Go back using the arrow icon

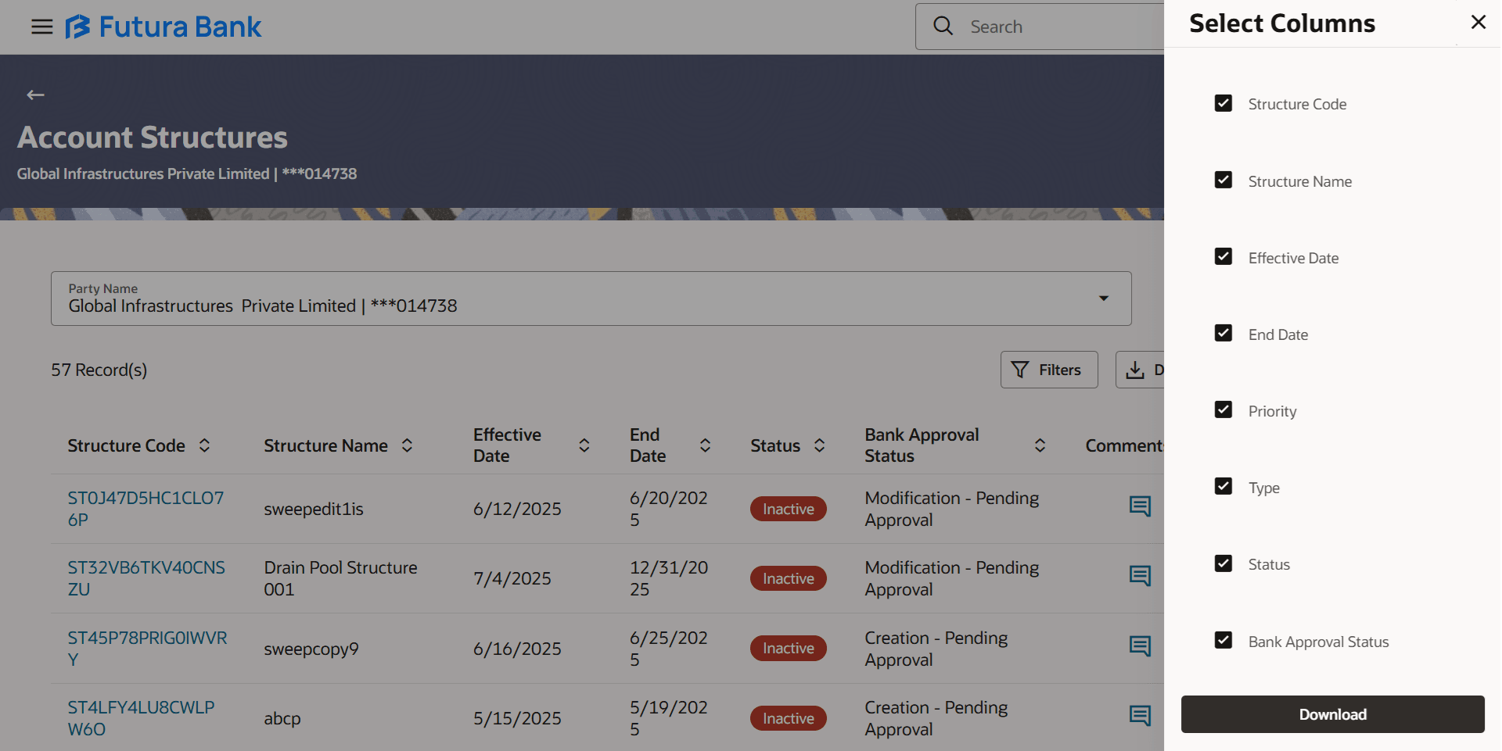(35, 95)
